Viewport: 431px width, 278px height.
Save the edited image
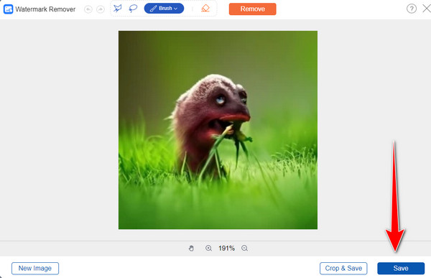401,268
